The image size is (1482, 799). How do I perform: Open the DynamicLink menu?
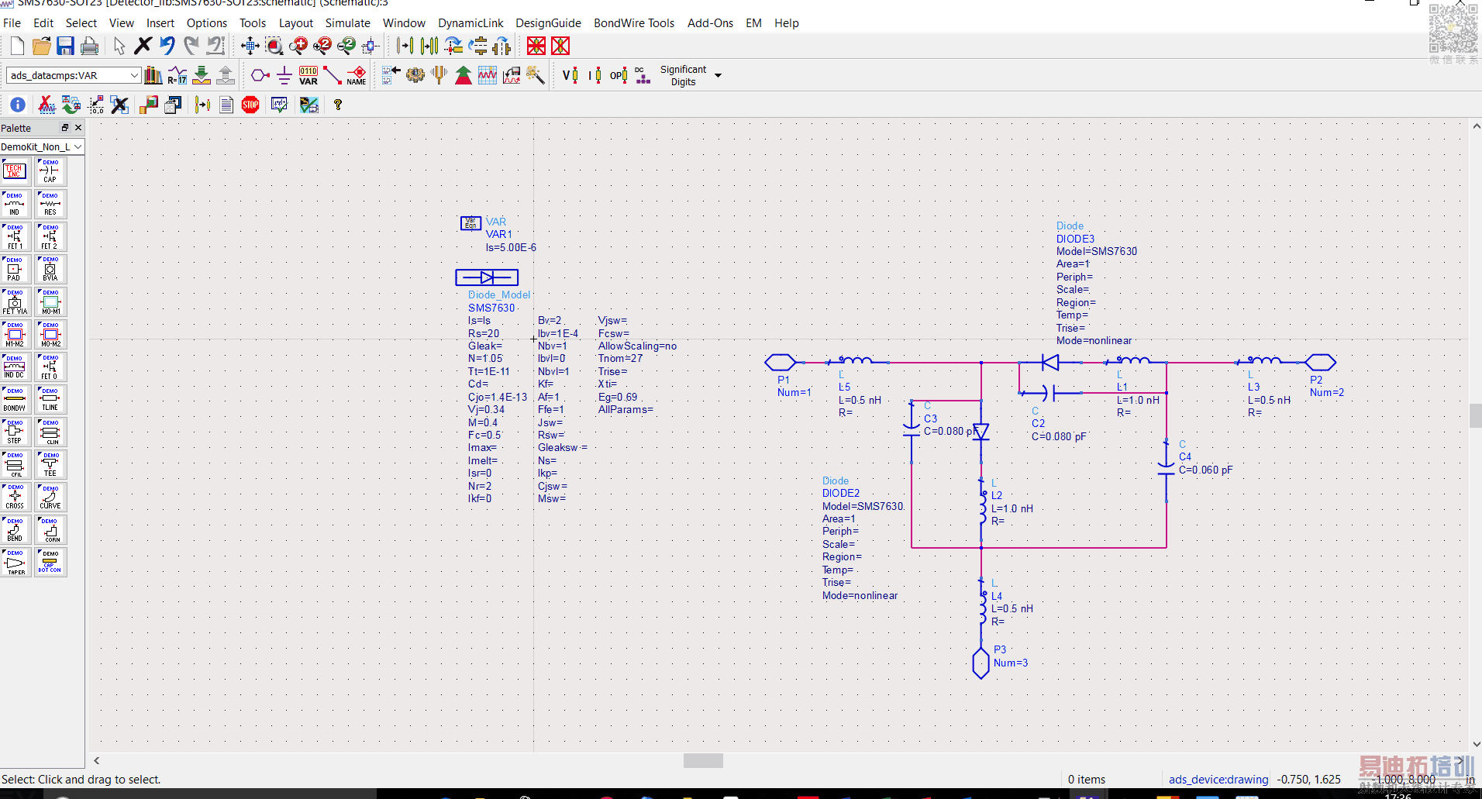[x=470, y=23]
